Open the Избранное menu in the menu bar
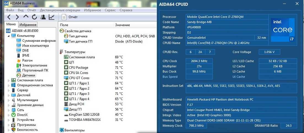The height and width of the screenshot is (133, 304). tap(93, 10)
